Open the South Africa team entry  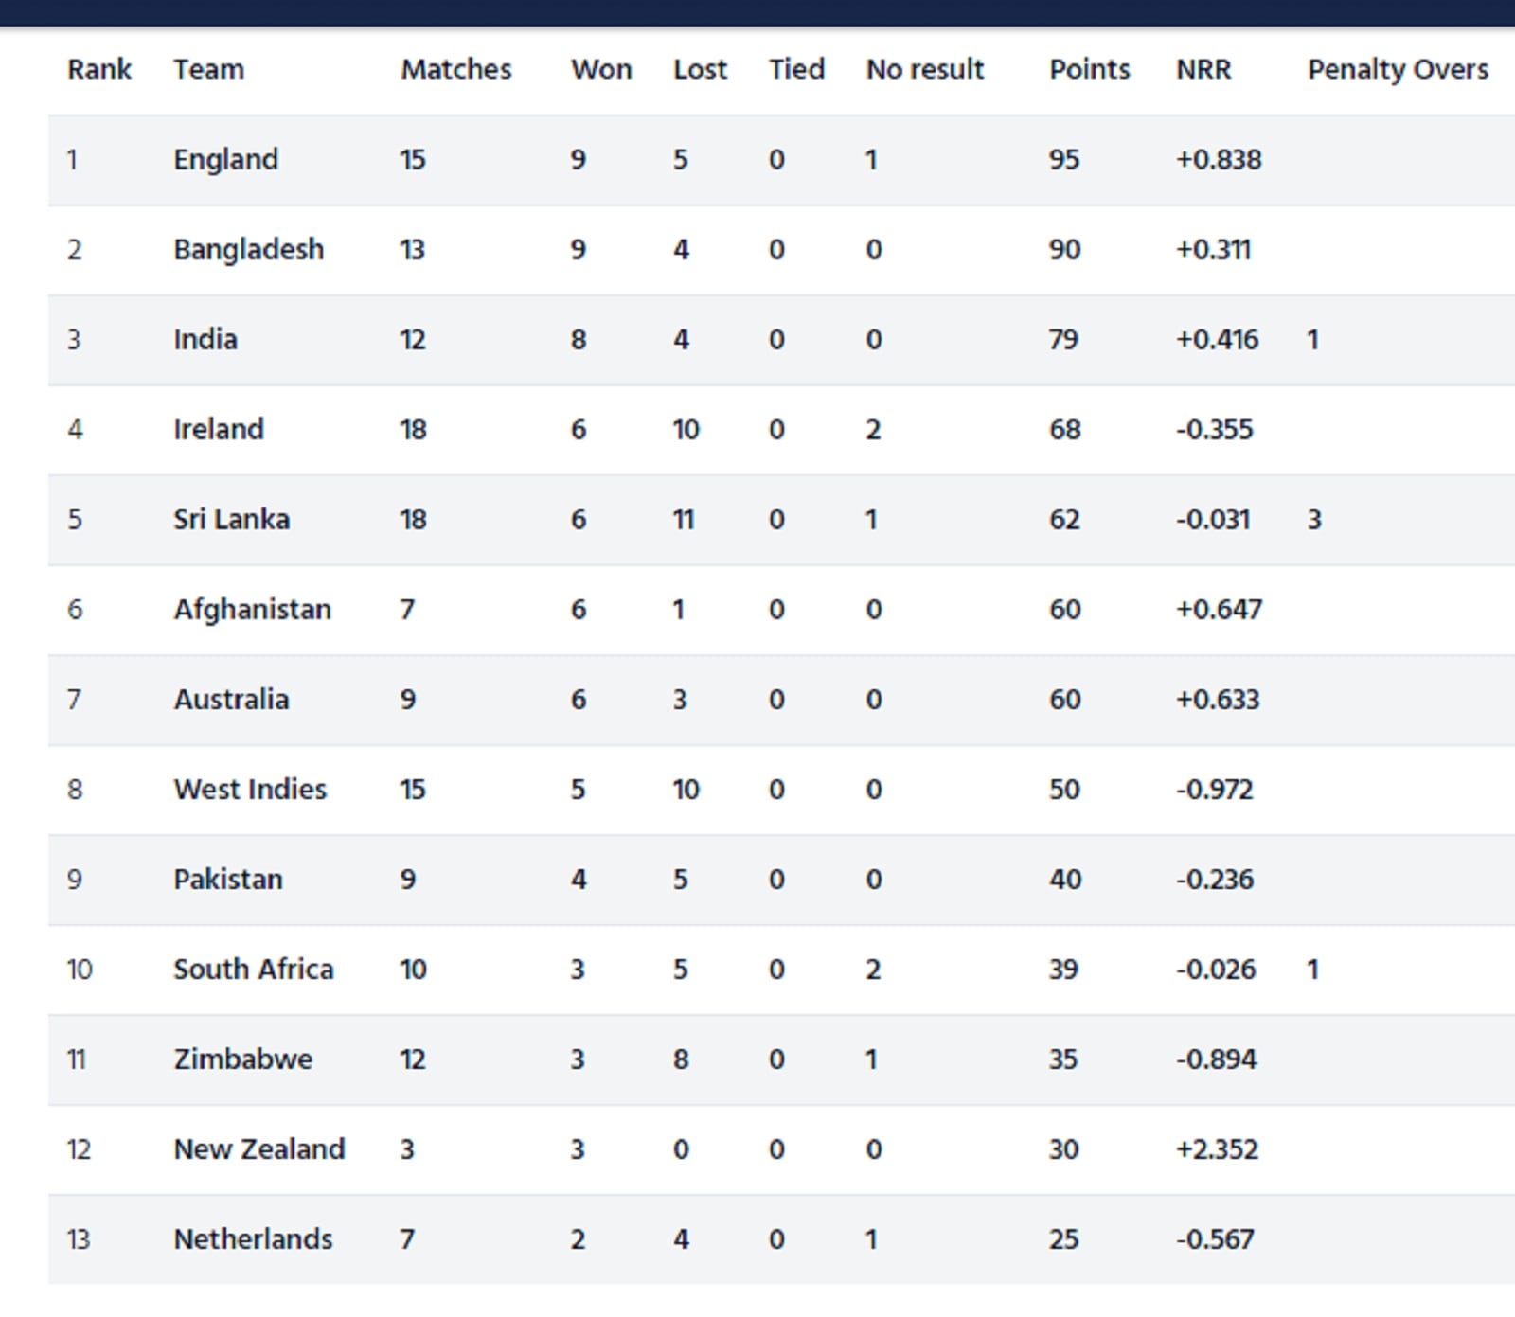[254, 969]
